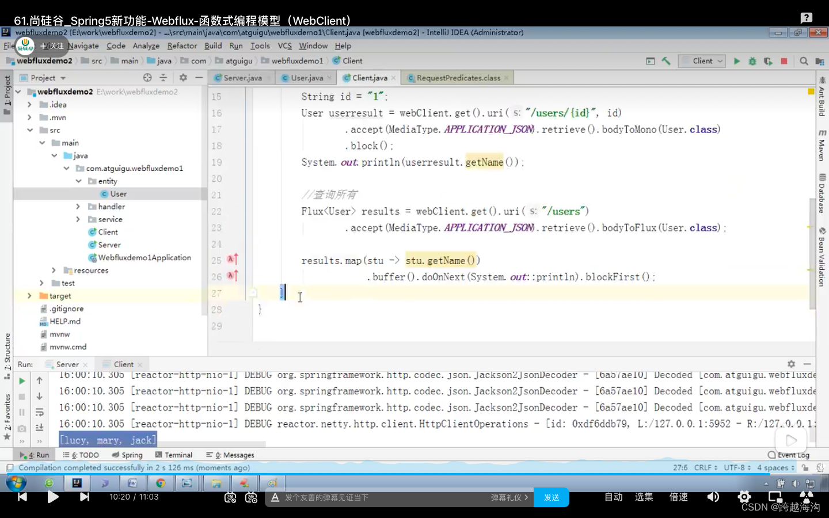Screen dimensions: 829x518
Task: Open danmaku settings icon in player
Action: coord(251,497)
